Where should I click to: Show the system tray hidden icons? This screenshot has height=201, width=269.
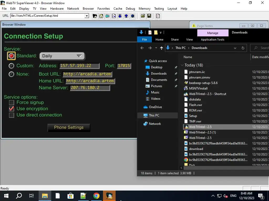coord(213,196)
